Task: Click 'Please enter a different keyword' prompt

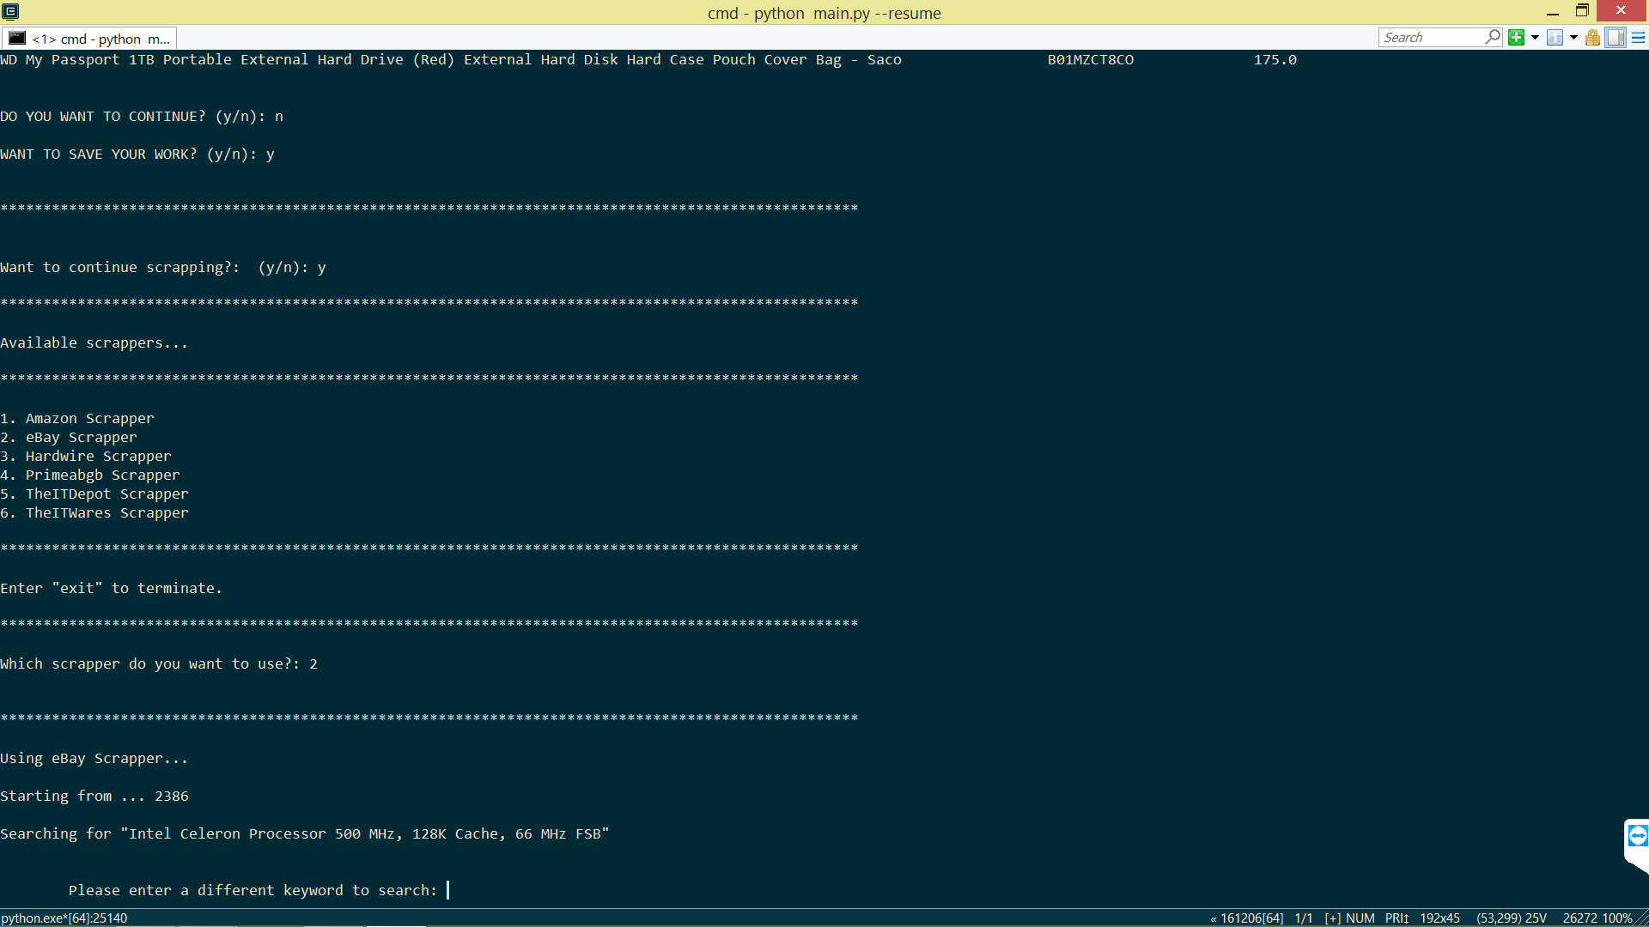Action: point(253,890)
